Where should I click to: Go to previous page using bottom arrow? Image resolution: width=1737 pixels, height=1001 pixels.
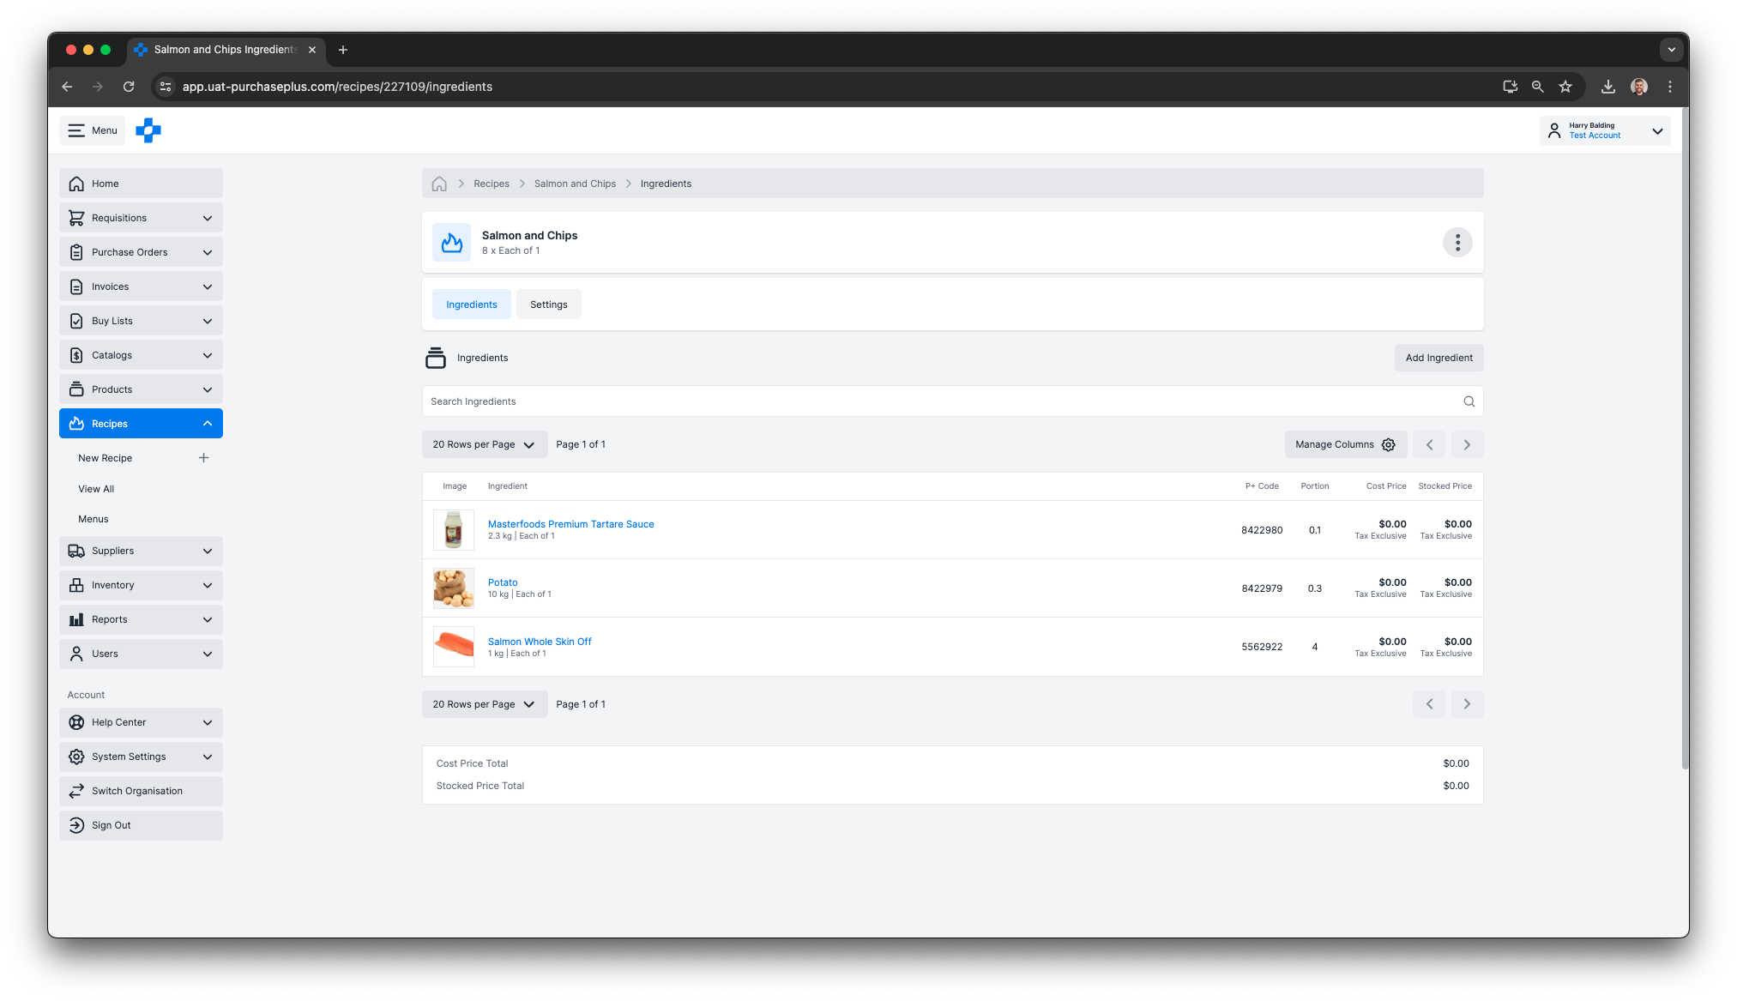[1429, 704]
